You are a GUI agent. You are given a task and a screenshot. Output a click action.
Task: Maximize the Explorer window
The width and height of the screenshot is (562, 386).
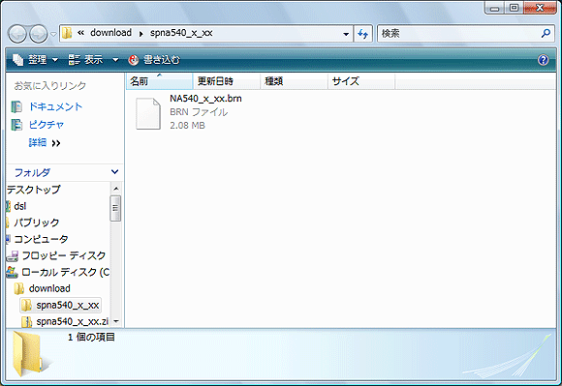click(x=514, y=8)
